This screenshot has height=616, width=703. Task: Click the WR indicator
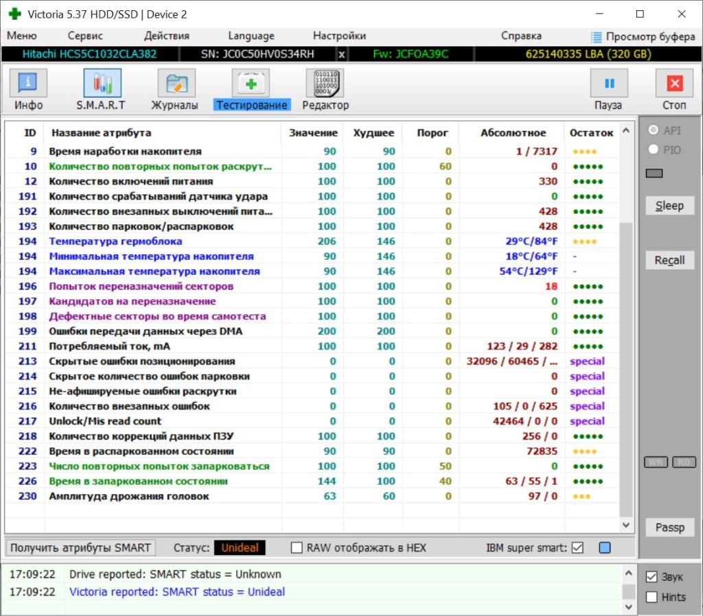click(656, 462)
